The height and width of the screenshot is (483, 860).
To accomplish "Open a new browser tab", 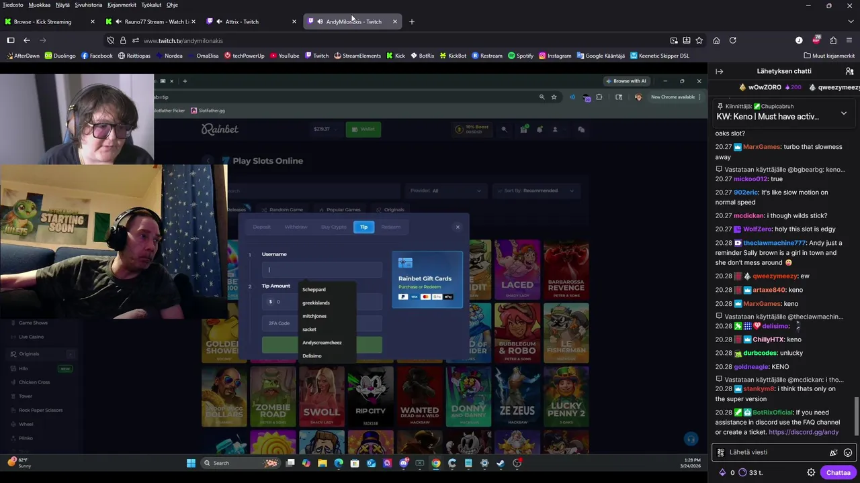I will click(412, 21).
